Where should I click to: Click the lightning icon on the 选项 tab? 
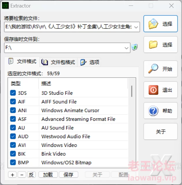[83, 62]
